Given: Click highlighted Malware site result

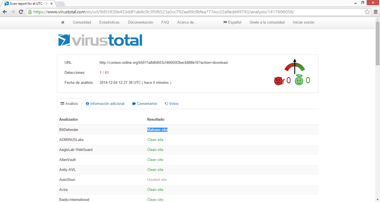Looking at the screenshot, I should pos(157,130).
